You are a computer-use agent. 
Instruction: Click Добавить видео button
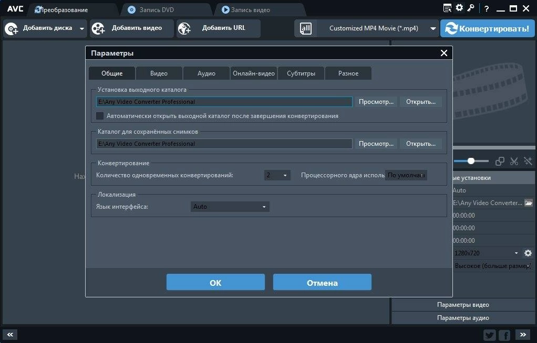coord(132,28)
